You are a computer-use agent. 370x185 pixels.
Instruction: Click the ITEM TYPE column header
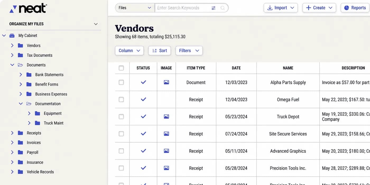pyautogui.click(x=196, y=68)
